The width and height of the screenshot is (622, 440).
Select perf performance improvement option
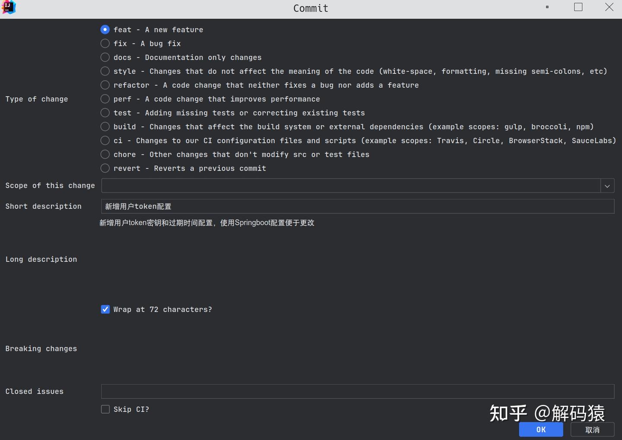[105, 99]
